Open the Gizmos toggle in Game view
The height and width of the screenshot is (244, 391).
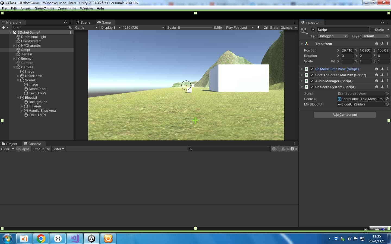coord(286,27)
